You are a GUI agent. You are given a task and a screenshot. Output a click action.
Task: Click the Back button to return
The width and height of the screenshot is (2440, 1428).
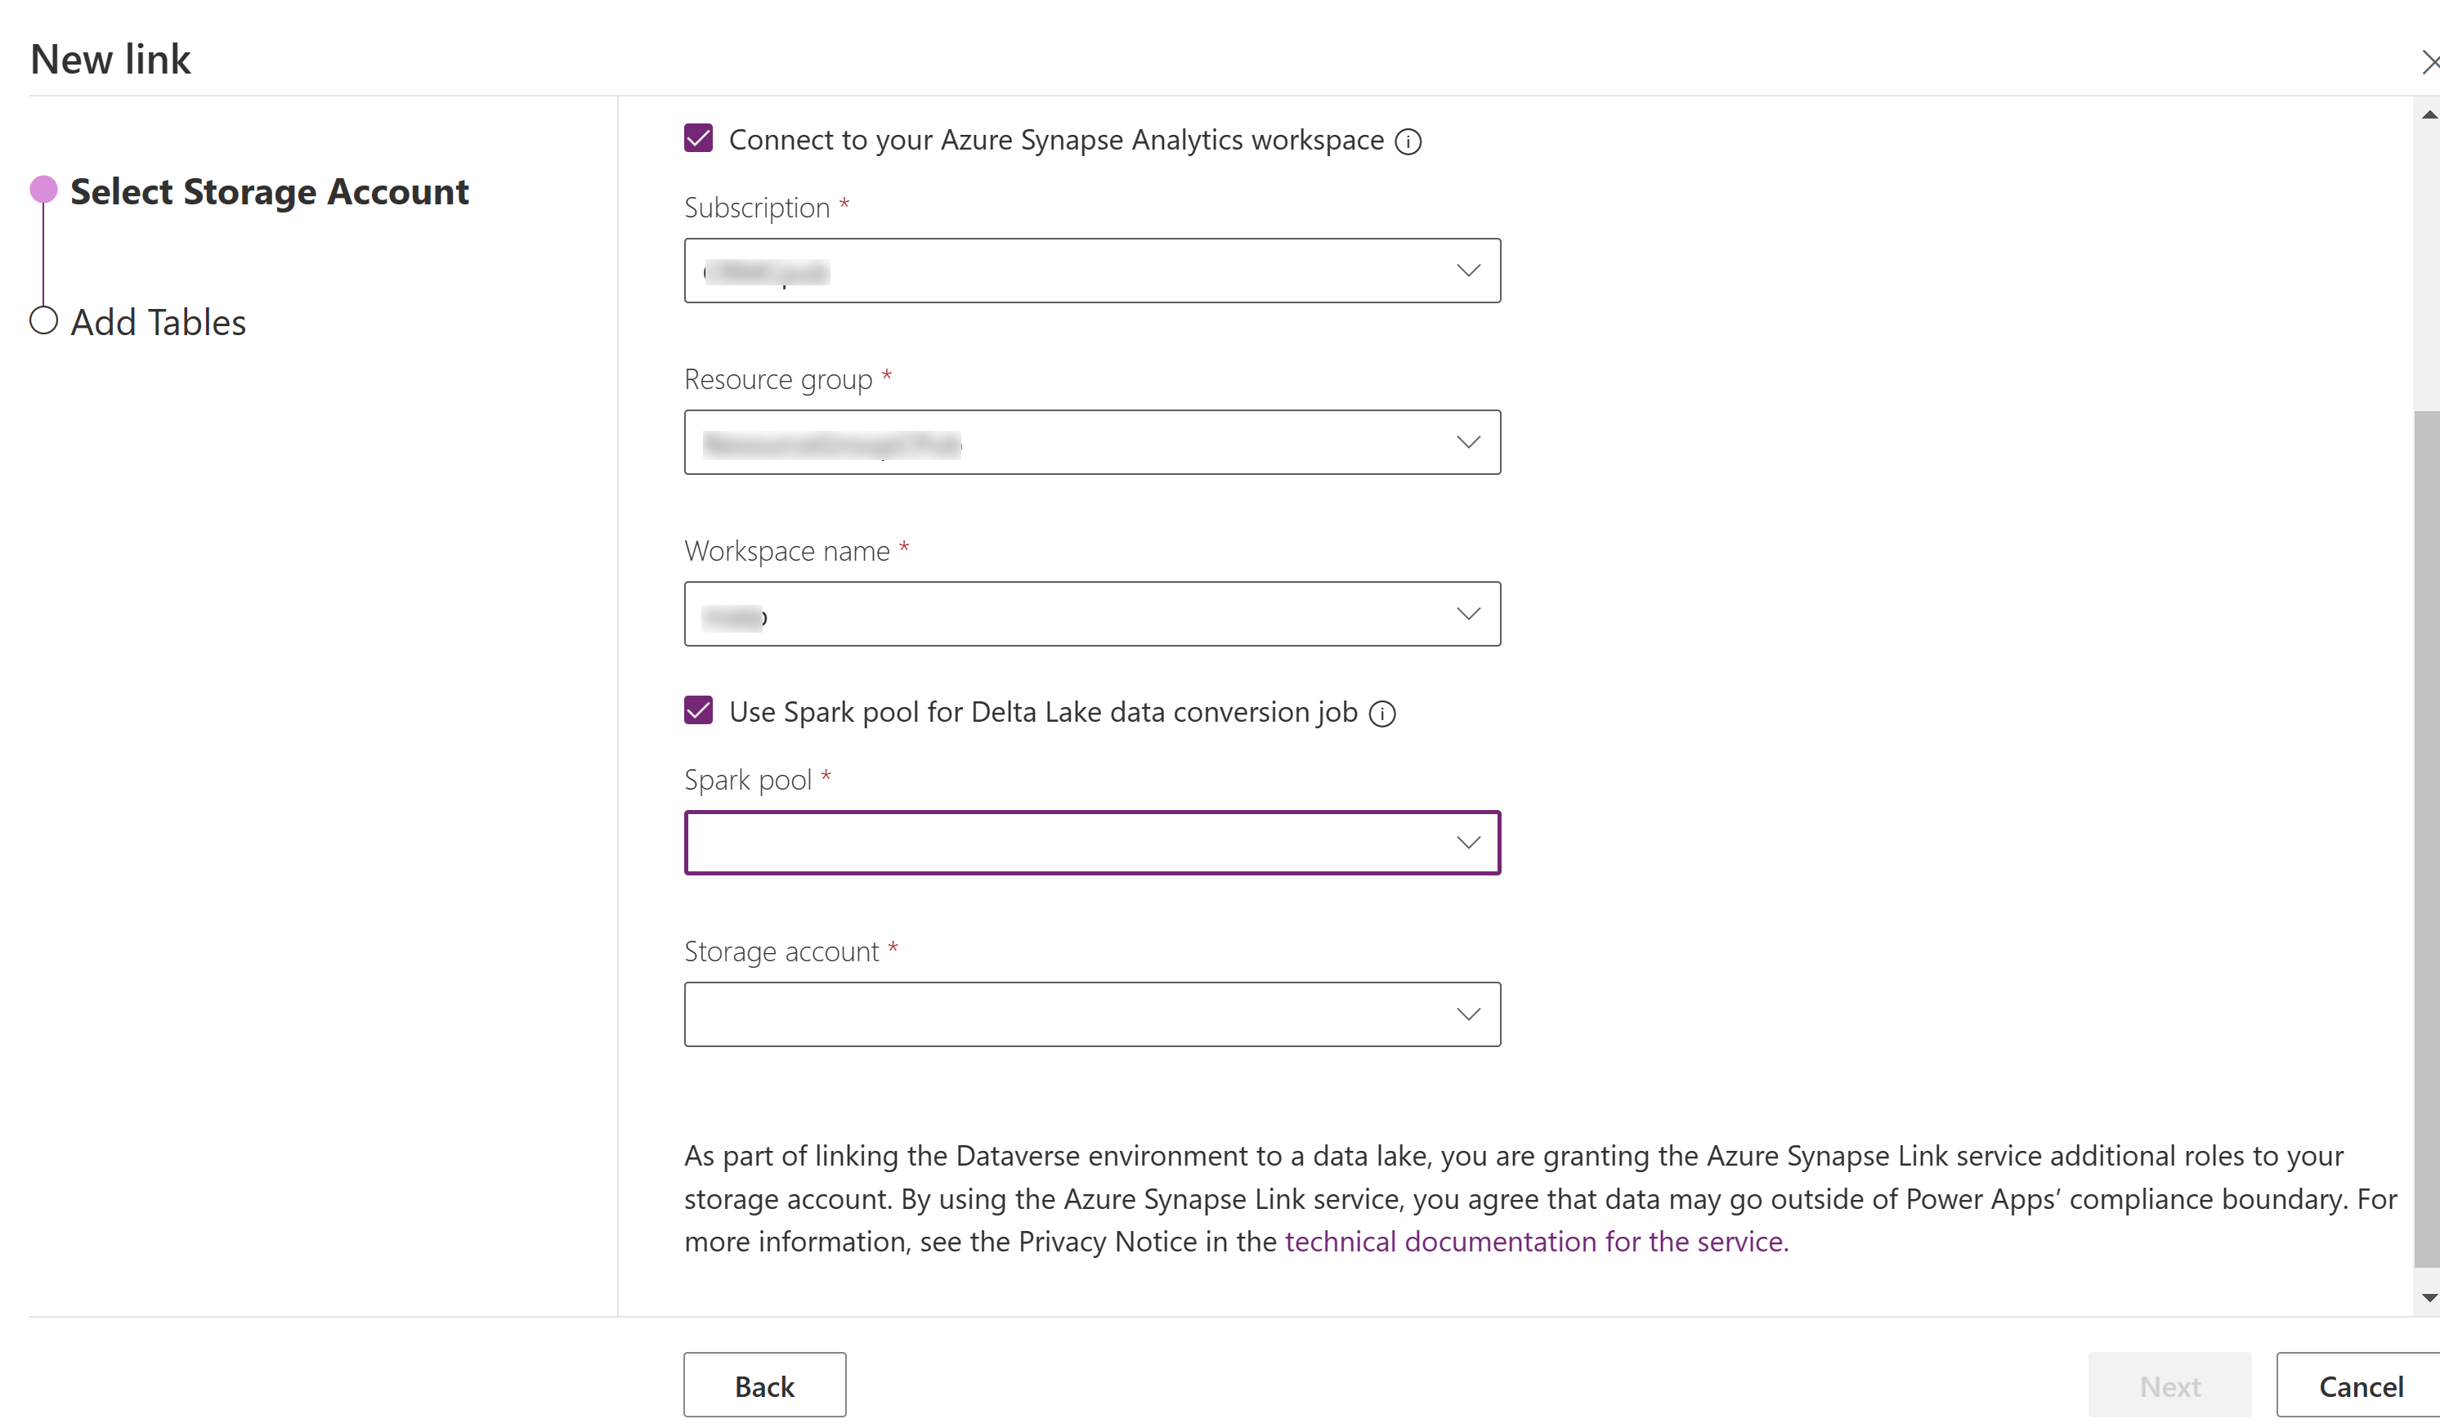coord(764,1385)
